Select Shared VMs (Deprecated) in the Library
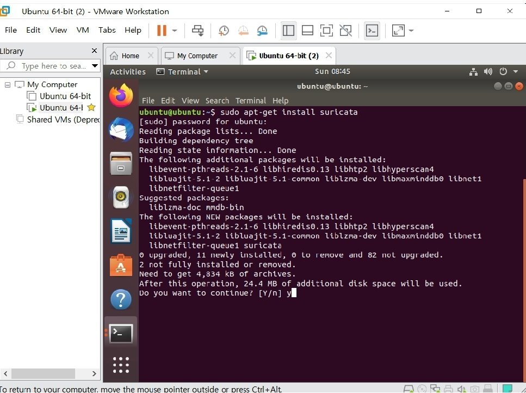Viewport: 526px width, 393px height. (58, 119)
